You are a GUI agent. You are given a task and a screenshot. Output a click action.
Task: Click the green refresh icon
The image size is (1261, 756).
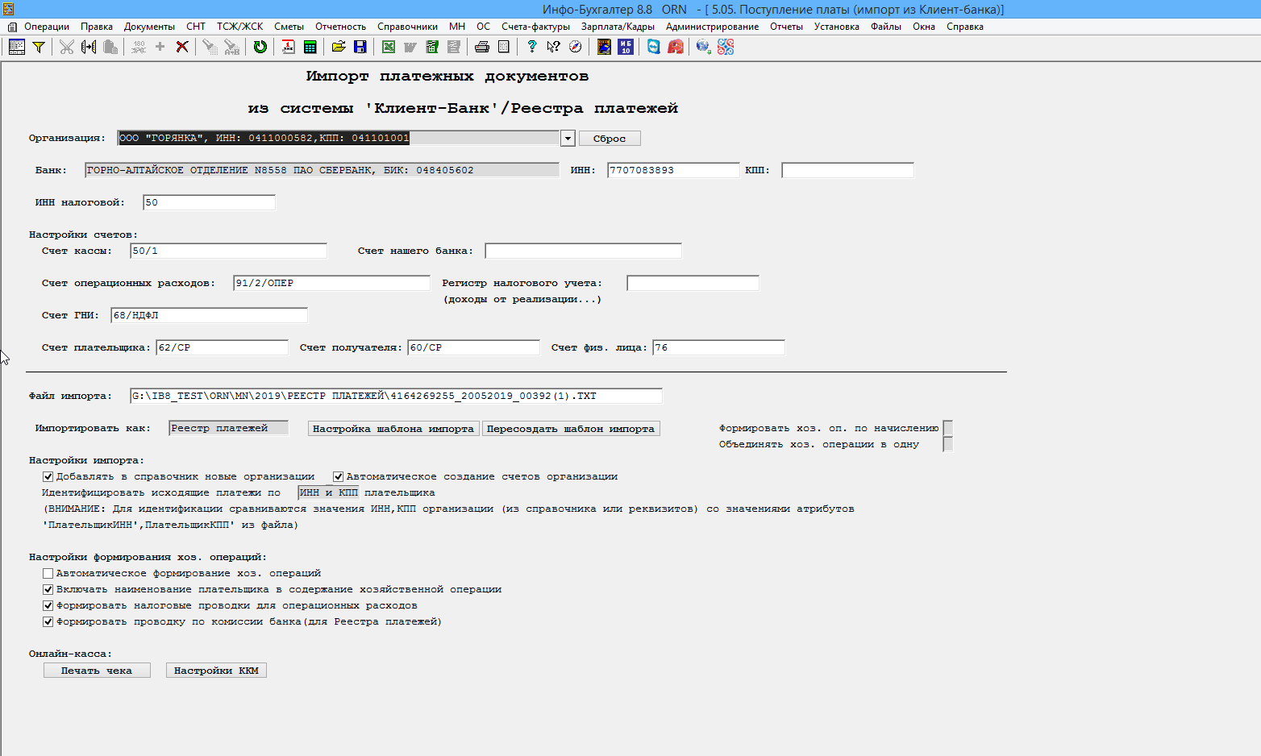coord(260,47)
